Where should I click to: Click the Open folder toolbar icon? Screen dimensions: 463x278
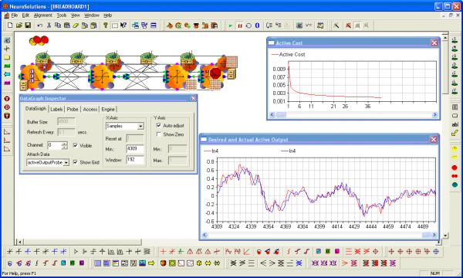[x=19, y=25]
